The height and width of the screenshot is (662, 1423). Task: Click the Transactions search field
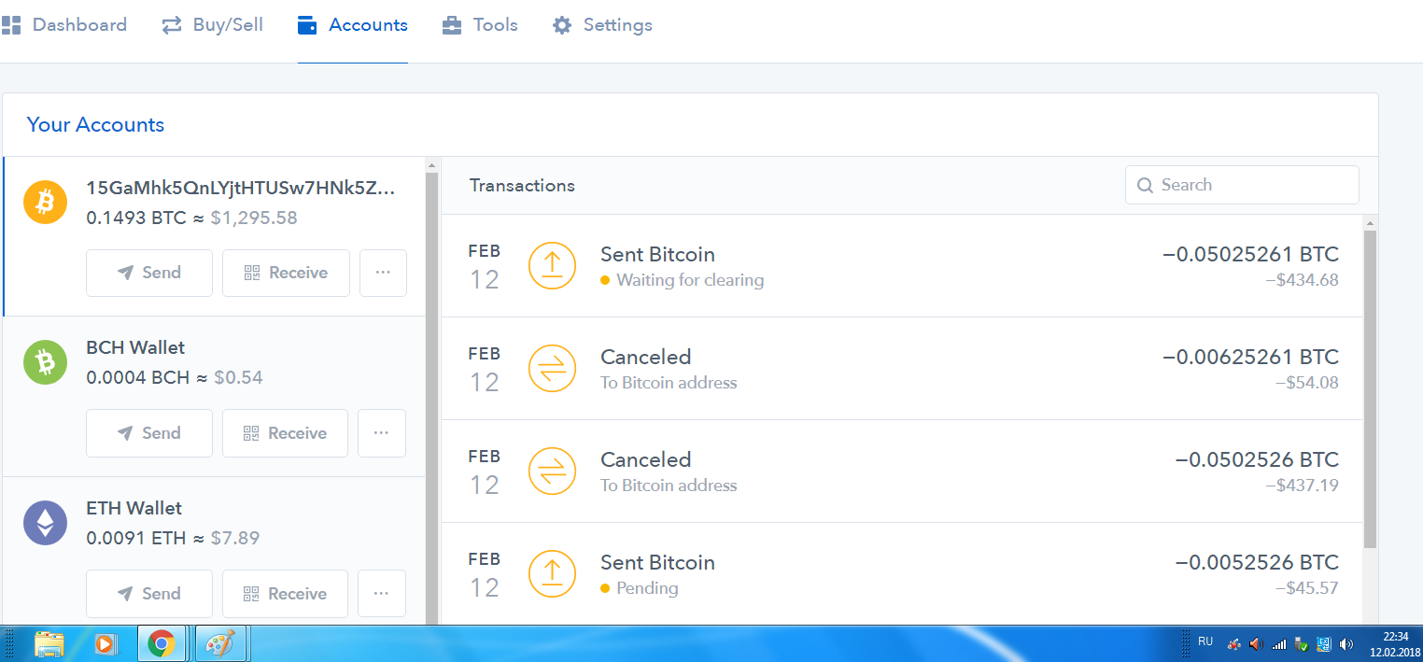1242,185
